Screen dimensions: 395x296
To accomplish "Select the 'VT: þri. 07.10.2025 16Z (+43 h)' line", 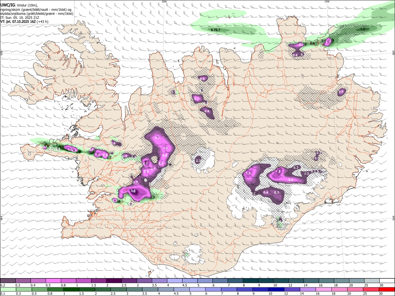I will click(x=24, y=22).
